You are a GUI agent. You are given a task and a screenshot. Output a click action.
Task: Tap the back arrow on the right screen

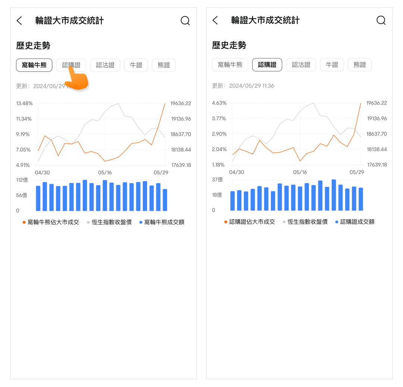215,20
